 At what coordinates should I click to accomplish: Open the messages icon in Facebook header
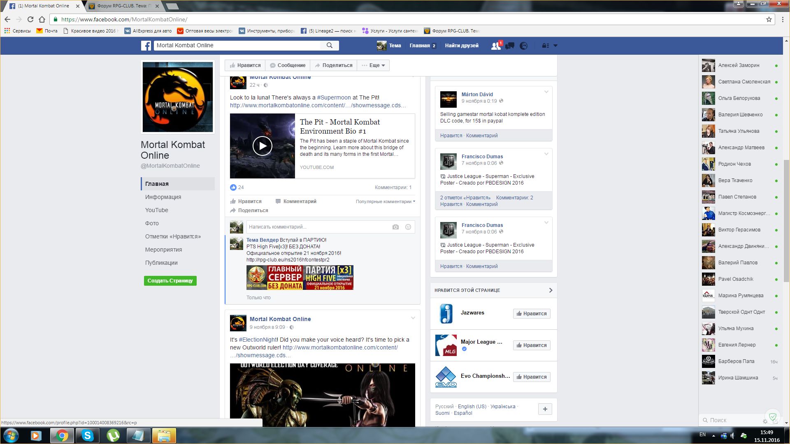[x=510, y=46]
